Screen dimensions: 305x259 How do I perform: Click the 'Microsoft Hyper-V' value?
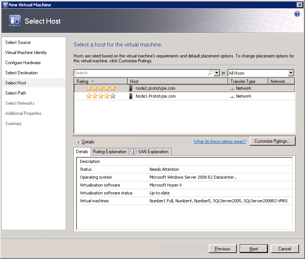coord(166,185)
